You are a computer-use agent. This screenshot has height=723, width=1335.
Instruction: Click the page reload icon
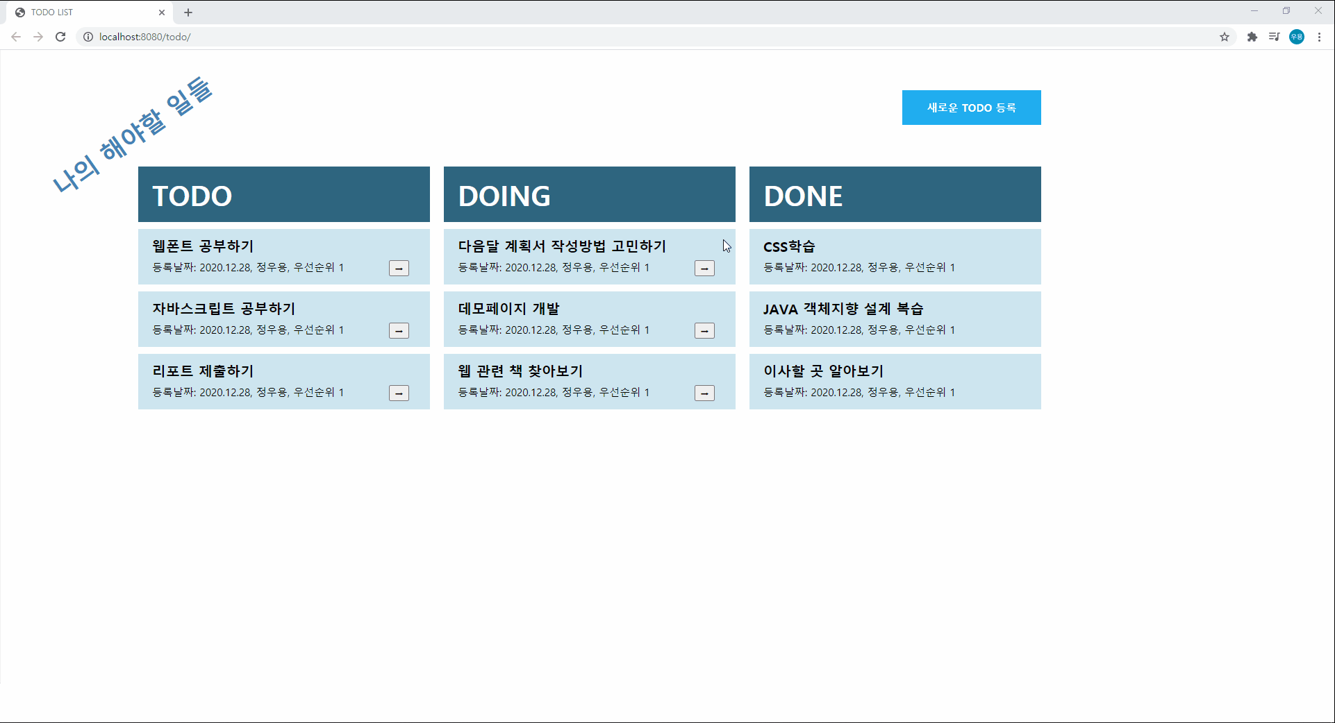pyautogui.click(x=60, y=37)
